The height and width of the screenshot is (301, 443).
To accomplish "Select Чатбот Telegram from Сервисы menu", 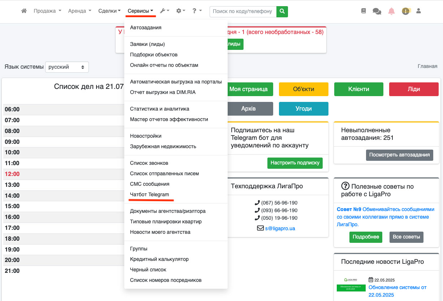I will pyautogui.click(x=150, y=194).
